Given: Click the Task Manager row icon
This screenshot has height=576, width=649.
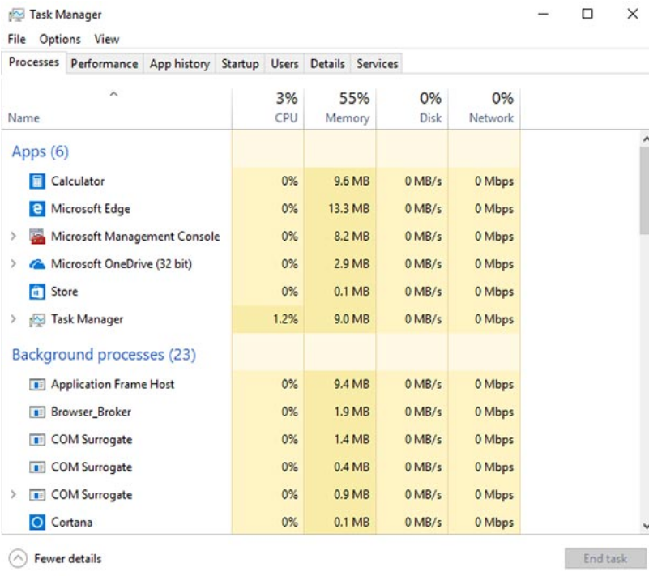Looking at the screenshot, I should pyautogui.click(x=36, y=320).
